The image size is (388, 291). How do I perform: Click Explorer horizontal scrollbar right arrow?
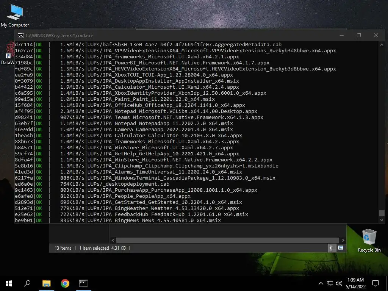pyautogui.click(x=343, y=240)
